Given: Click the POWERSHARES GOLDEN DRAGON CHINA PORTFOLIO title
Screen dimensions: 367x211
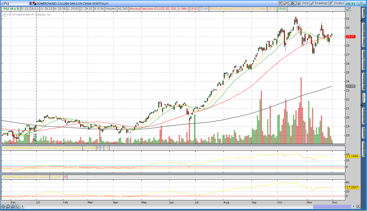Looking at the screenshot, I should (x=73, y=4).
